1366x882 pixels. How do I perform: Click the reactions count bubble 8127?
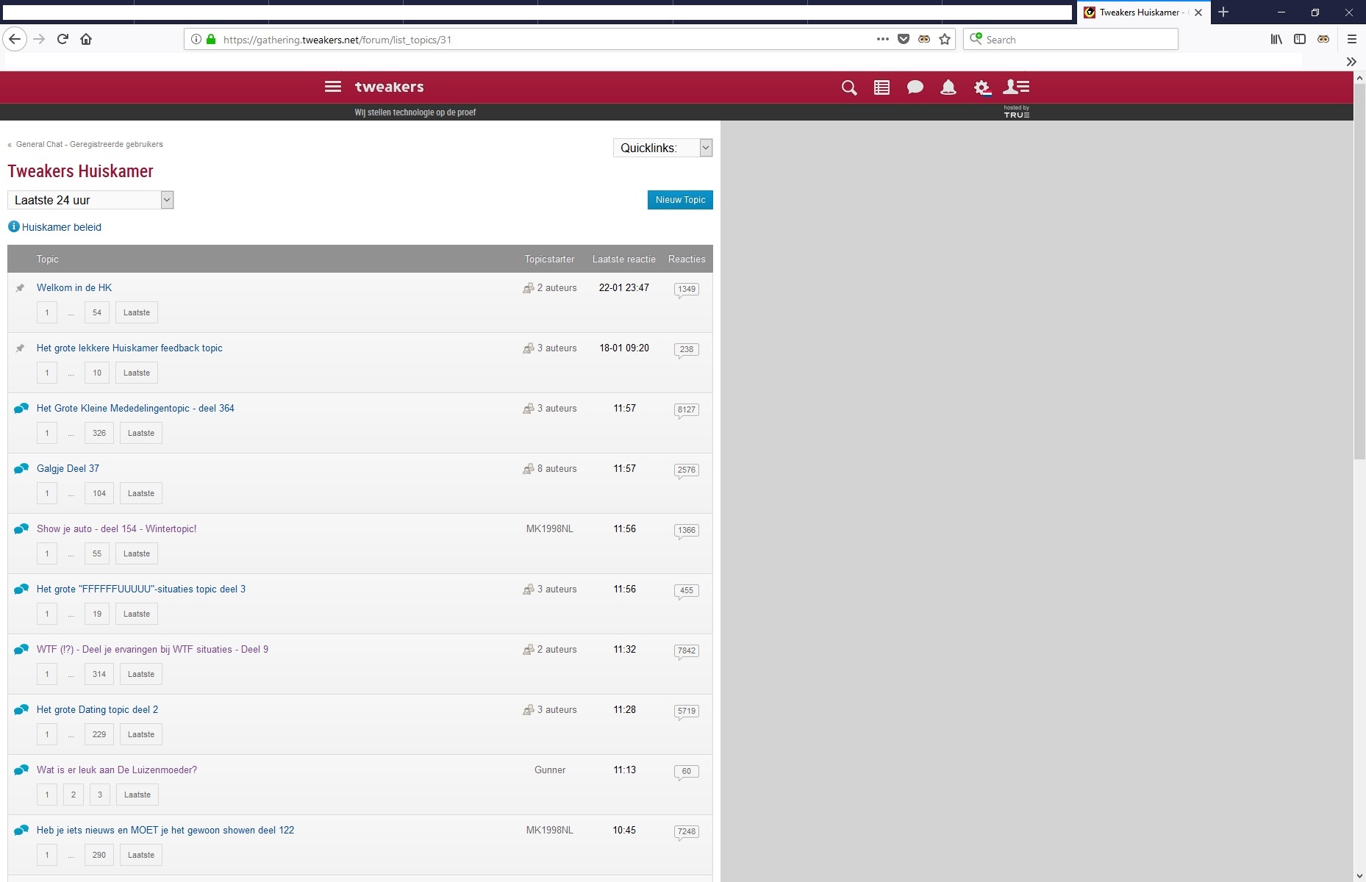tap(687, 410)
